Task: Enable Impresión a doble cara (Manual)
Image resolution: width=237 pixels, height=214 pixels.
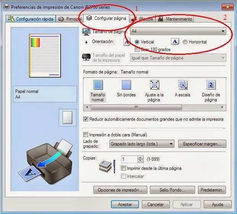Action: (85, 134)
